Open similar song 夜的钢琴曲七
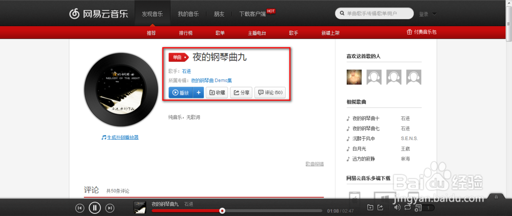 [366, 128]
